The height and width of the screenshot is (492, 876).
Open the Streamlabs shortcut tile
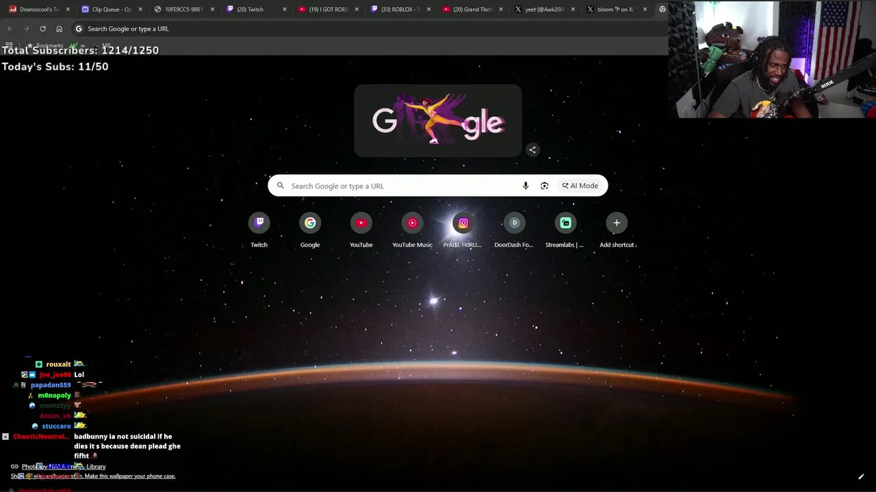[565, 230]
